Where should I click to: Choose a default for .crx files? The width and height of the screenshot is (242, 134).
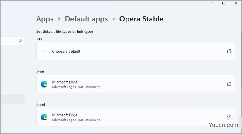[136, 51]
